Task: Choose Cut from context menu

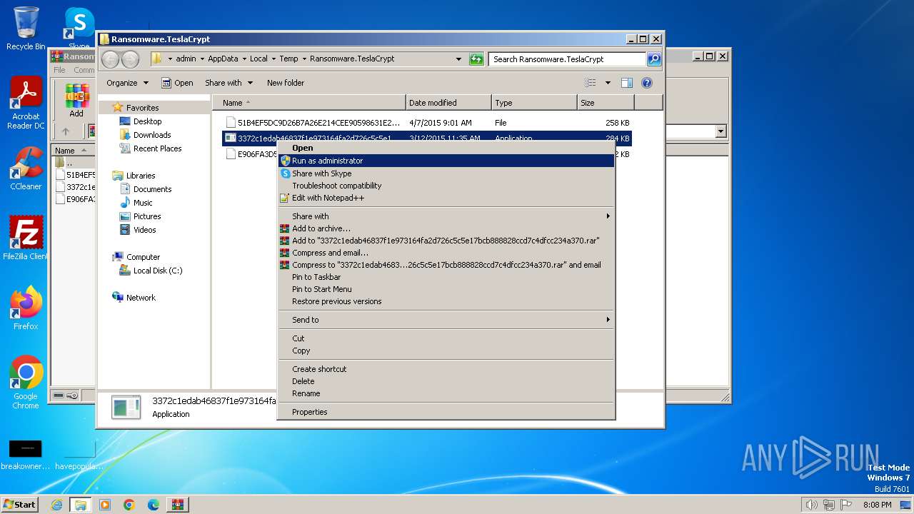Action: coord(446,338)
